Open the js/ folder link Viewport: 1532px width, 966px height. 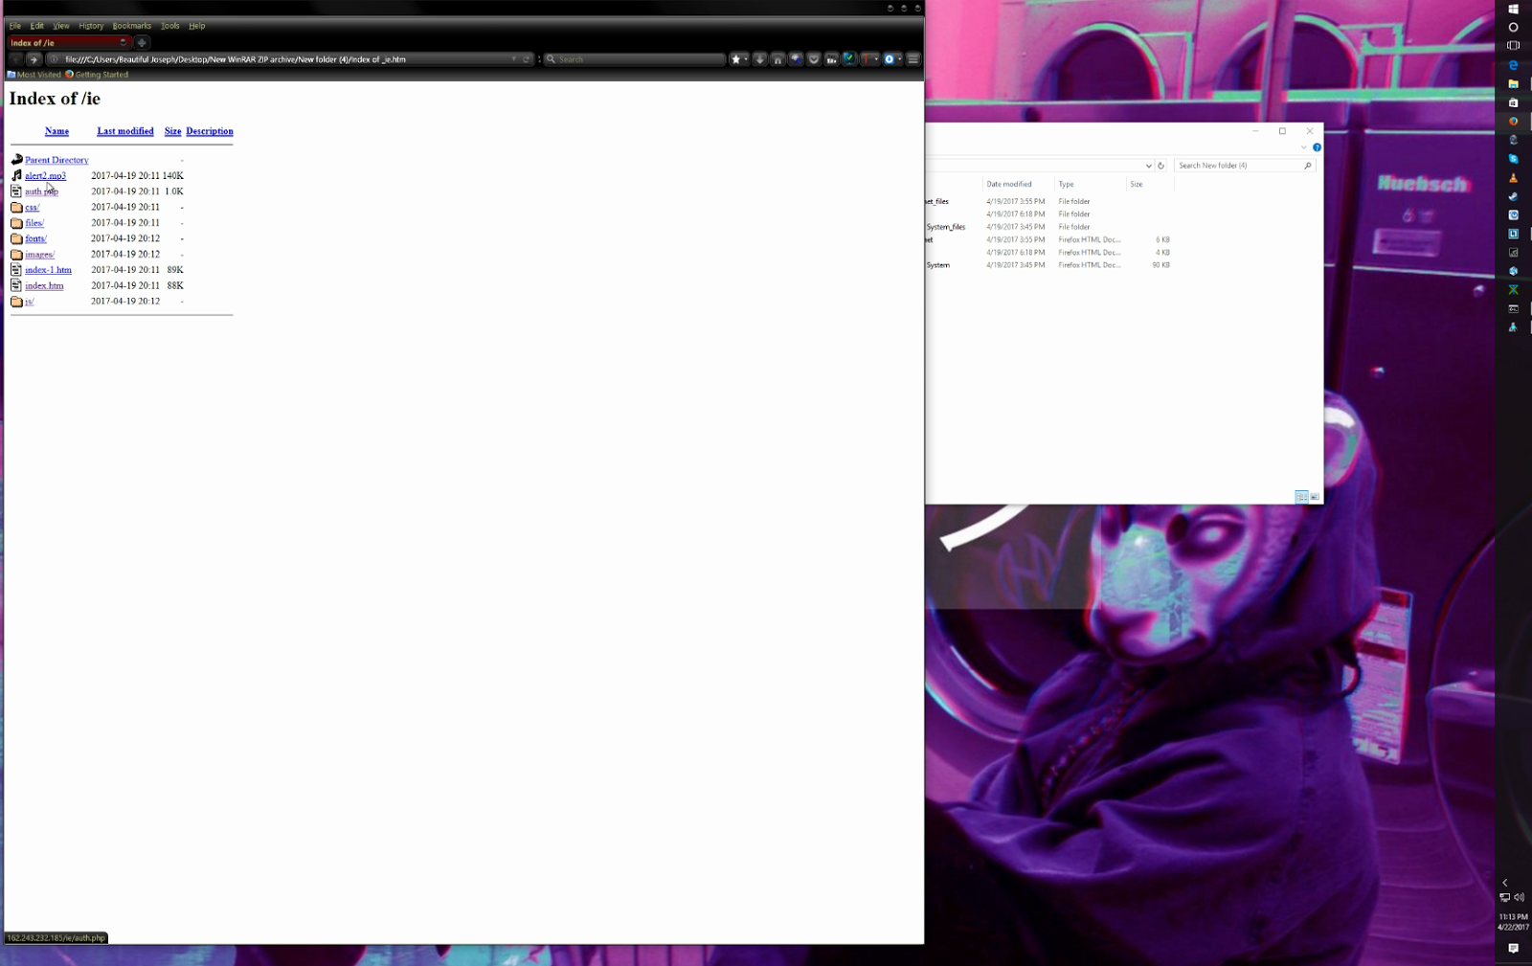(x=30, y=302)
